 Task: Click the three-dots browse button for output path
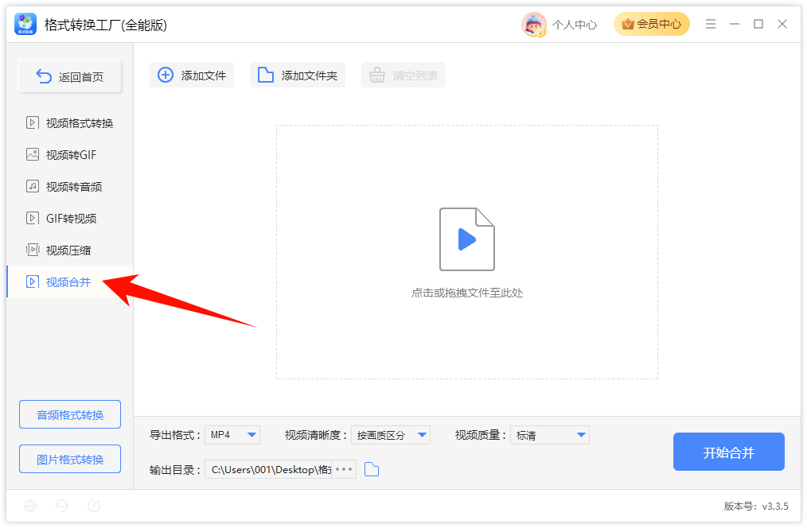[344, 469]
